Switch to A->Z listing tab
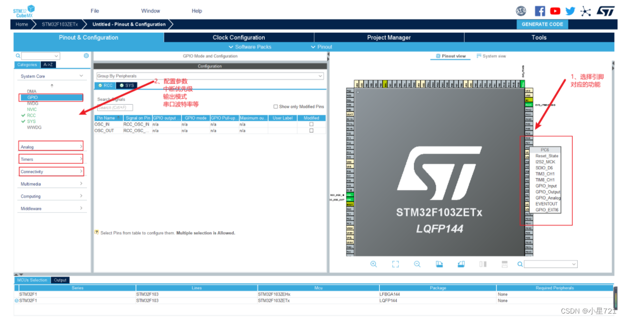Viewport: 624px width, 319px height. [x=49, y=64]
